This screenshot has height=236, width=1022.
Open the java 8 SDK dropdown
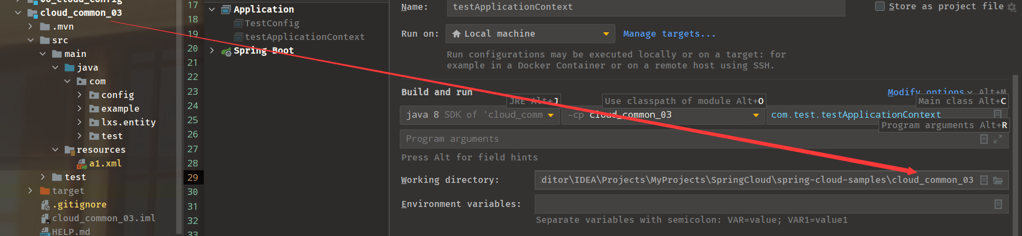point(551,115)
